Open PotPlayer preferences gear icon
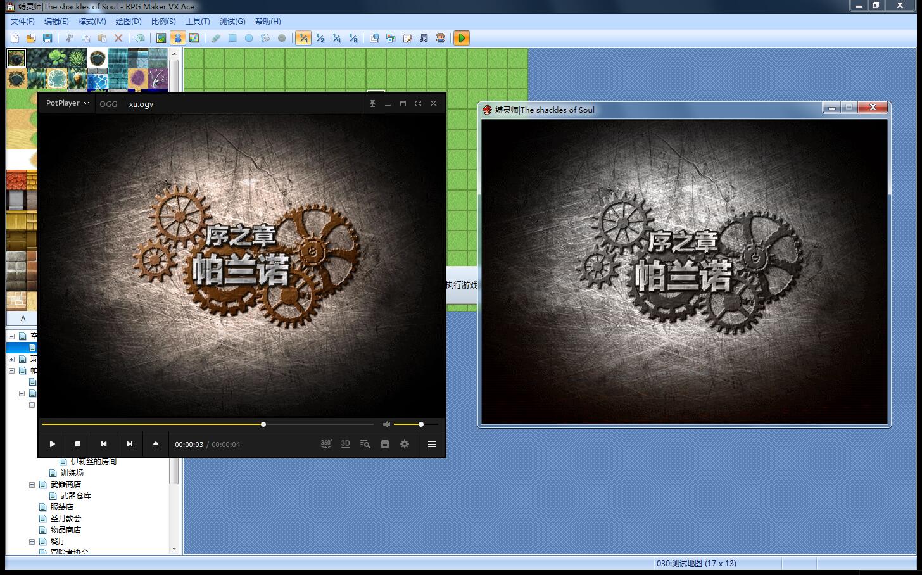Image resolution: width=922 pixels, height=575 pixels. click(405, 444)
